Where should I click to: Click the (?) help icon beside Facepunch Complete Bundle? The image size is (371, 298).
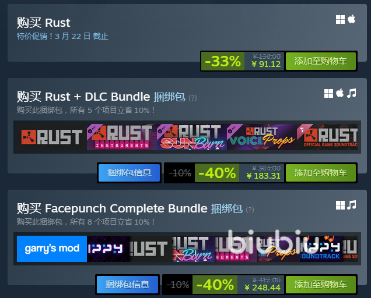tap(250, 210)
